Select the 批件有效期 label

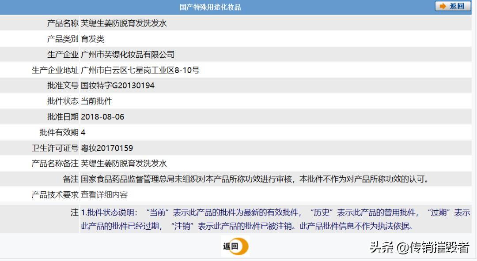coord(59,132)
